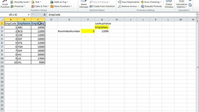199x112 pixels.
Task: Open the Financial functions menu
Action: [18, 6]
